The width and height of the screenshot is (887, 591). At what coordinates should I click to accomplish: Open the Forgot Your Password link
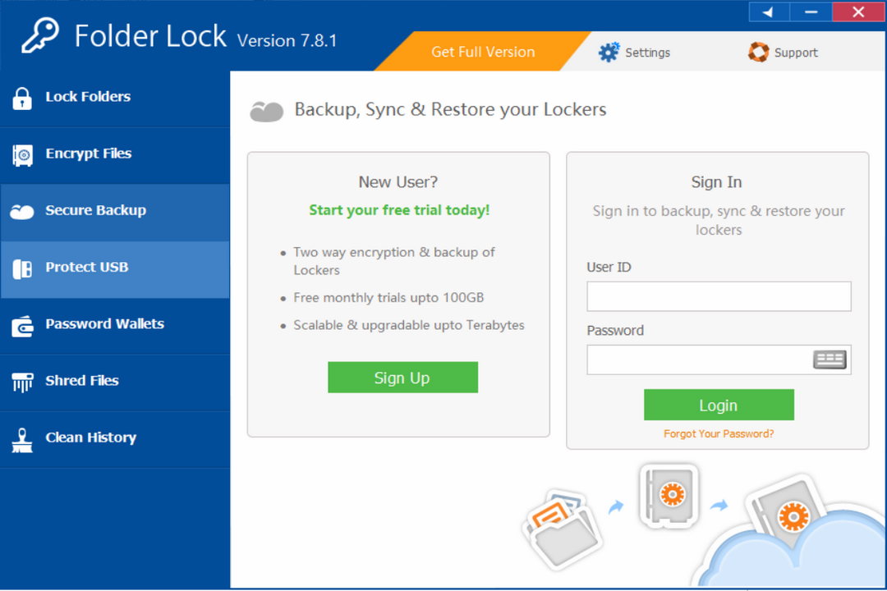pos(719,433)
